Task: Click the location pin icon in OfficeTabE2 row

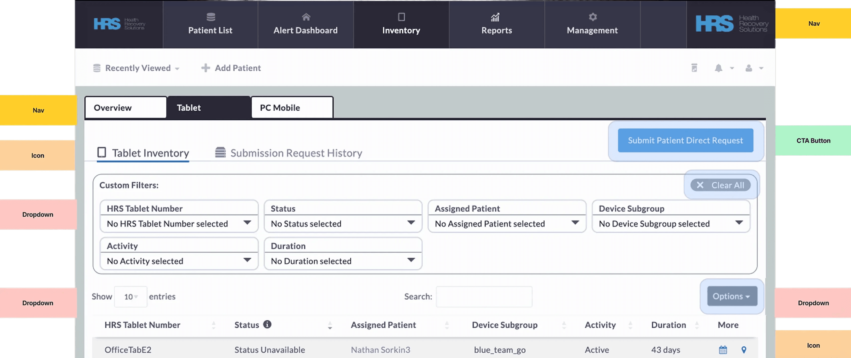Action: tap(744, 350)
